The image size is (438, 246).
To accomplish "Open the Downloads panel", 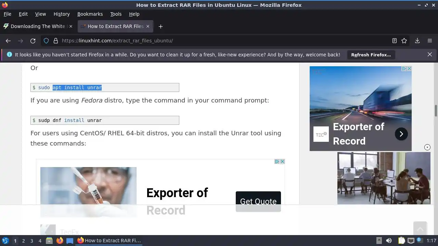I will tap(417, 41).
